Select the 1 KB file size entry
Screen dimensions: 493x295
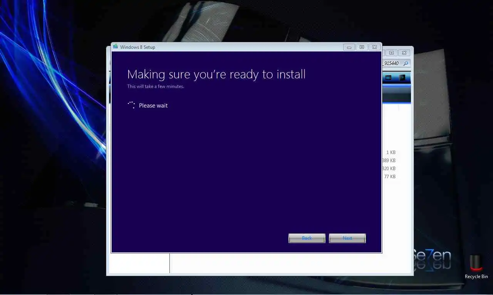[x=391, y=152]
